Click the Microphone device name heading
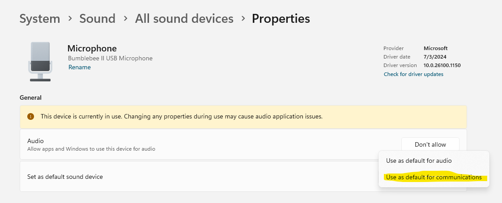Screen dimensions: 502x203 (92, 48)
